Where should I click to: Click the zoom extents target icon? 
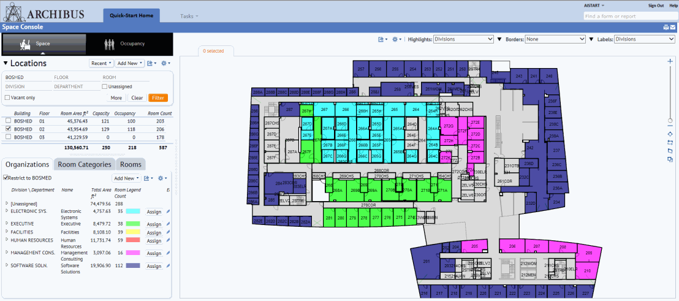point(670,134)
